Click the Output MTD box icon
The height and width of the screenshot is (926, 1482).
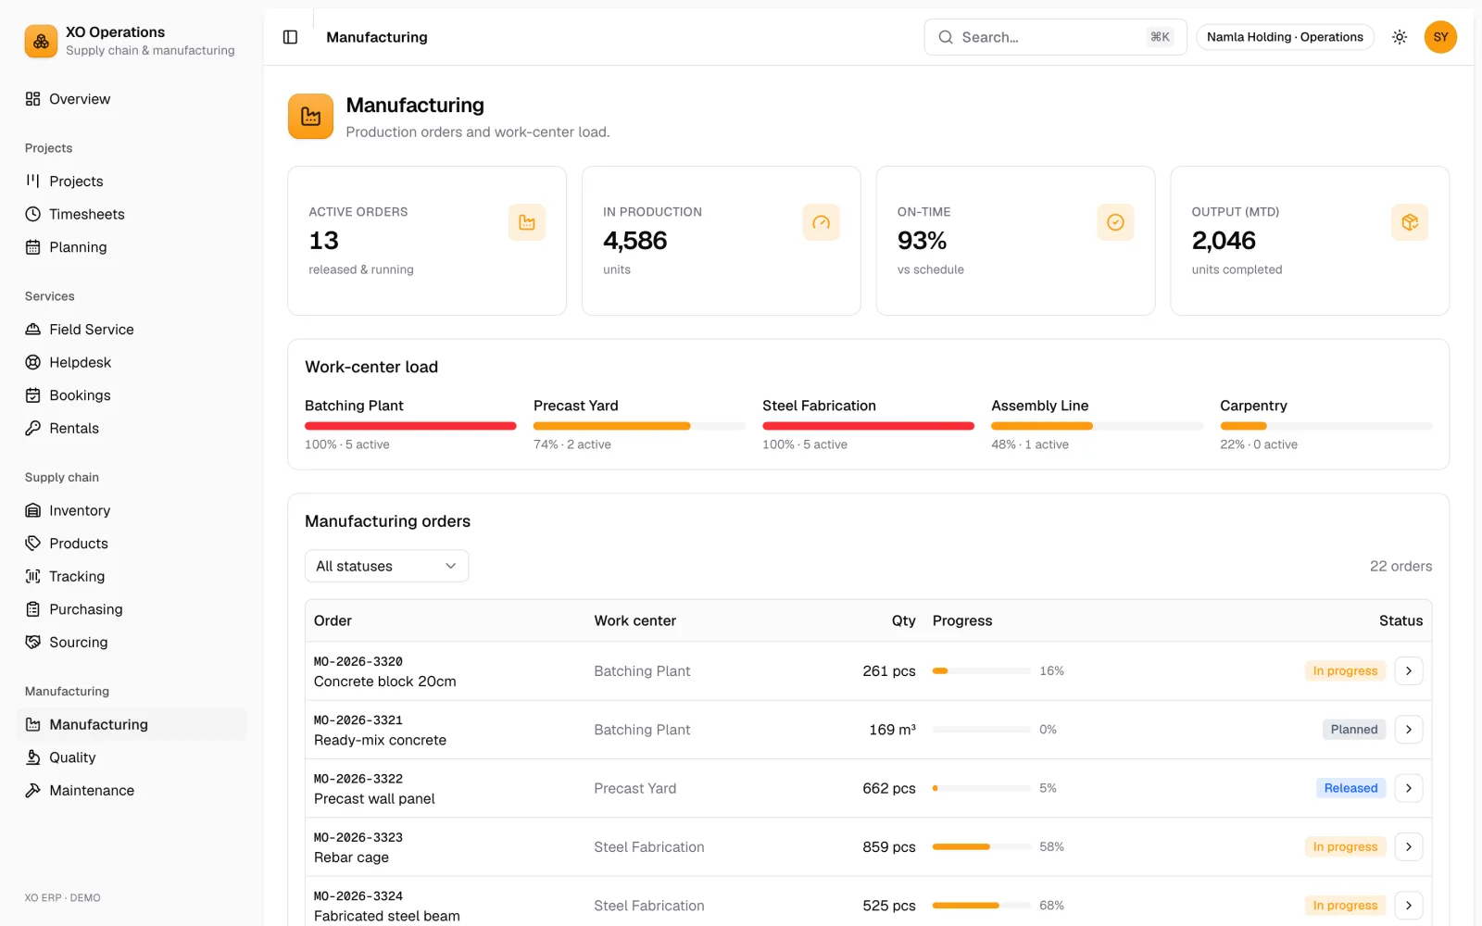pos(1410,222)
